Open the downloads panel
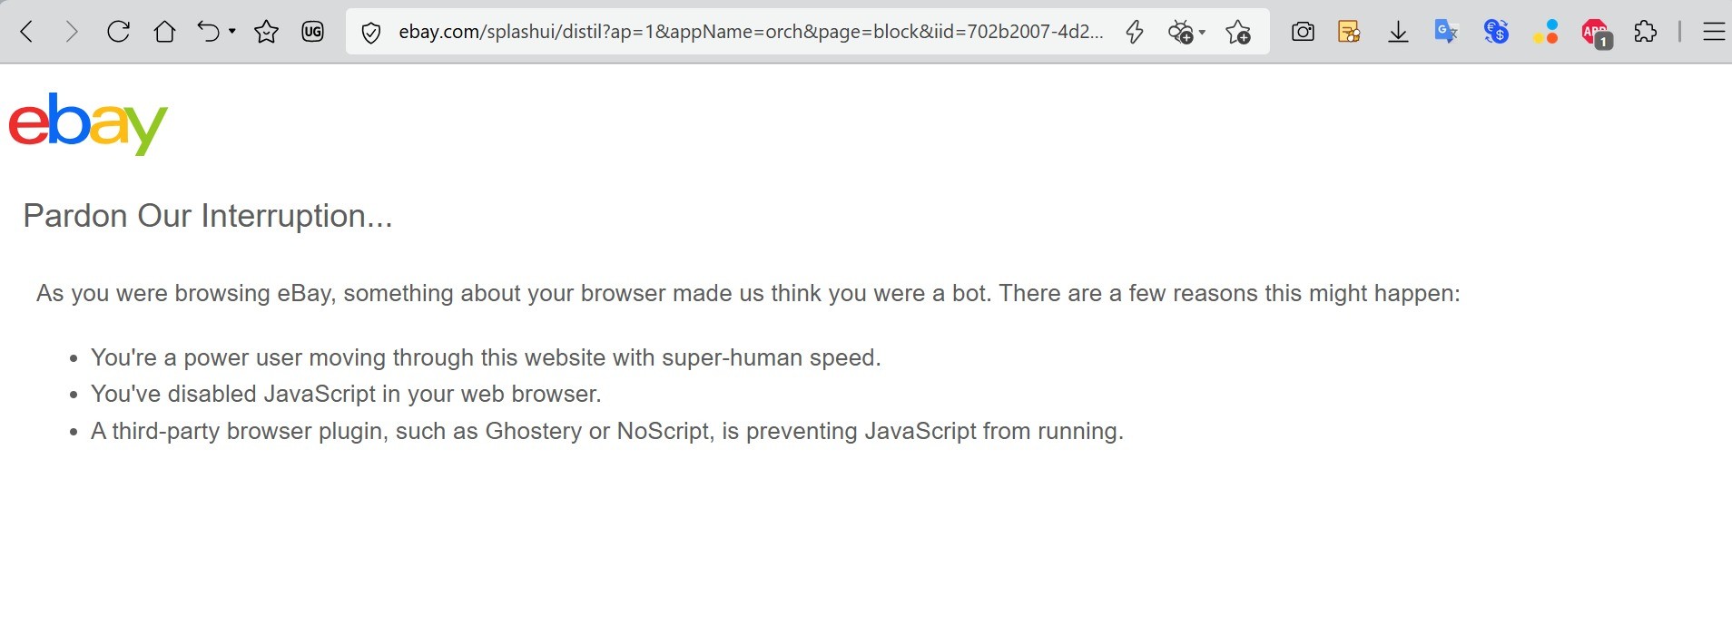Screen dimensions: 1732x635 [1398, 33]
